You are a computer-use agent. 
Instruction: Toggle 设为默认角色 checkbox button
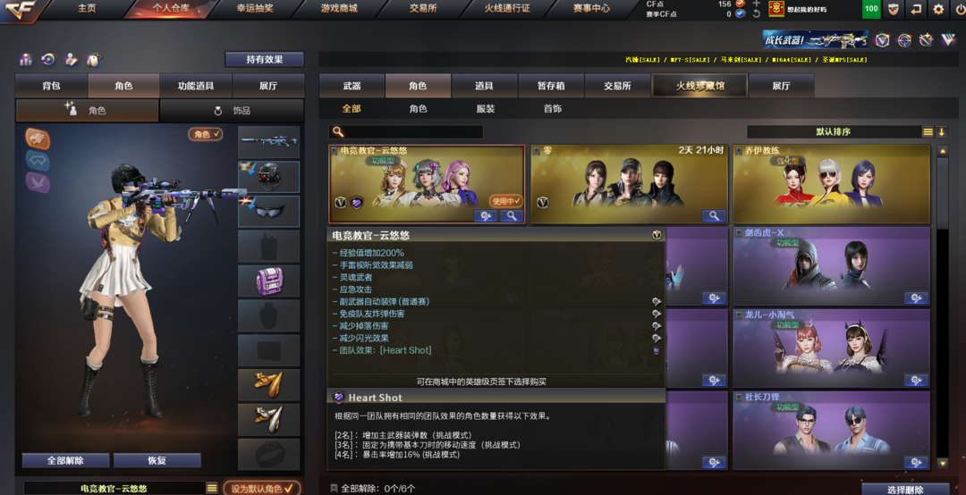(262, 488)
